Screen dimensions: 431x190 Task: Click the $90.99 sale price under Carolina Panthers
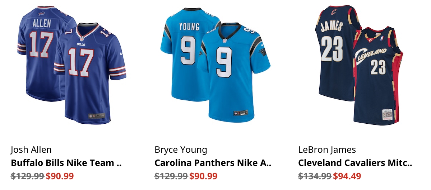[x=203, y=176]
